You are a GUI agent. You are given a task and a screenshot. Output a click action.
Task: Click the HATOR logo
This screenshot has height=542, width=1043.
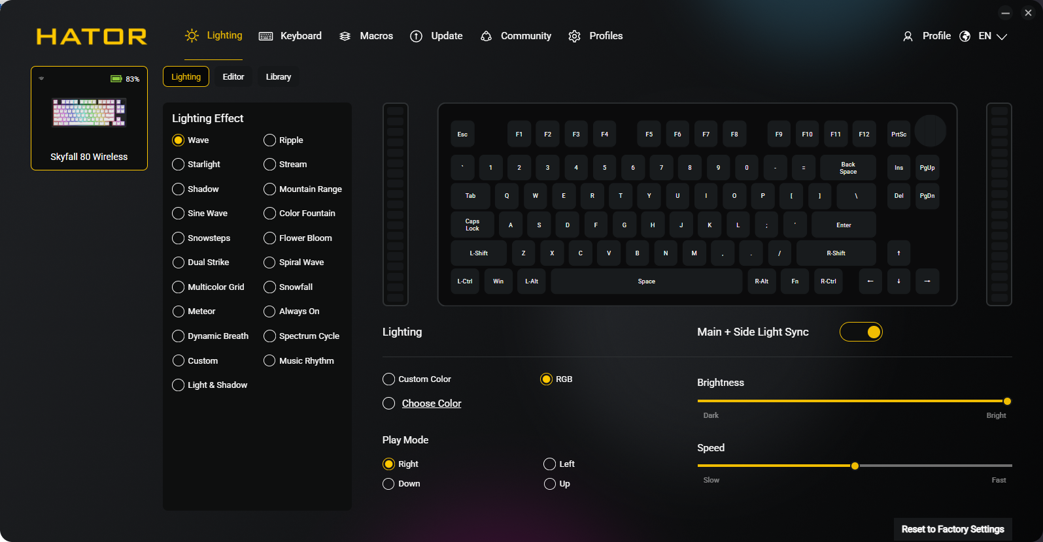coord(92,36)
